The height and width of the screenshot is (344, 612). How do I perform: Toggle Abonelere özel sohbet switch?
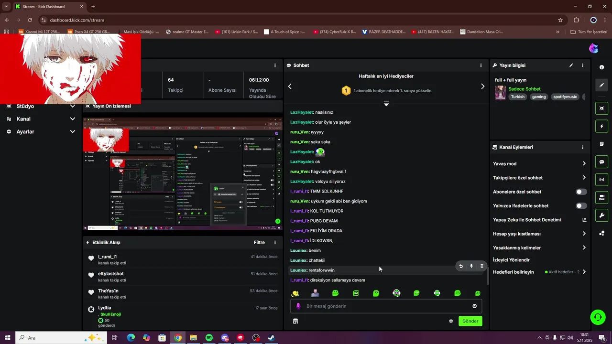[581, 192]
